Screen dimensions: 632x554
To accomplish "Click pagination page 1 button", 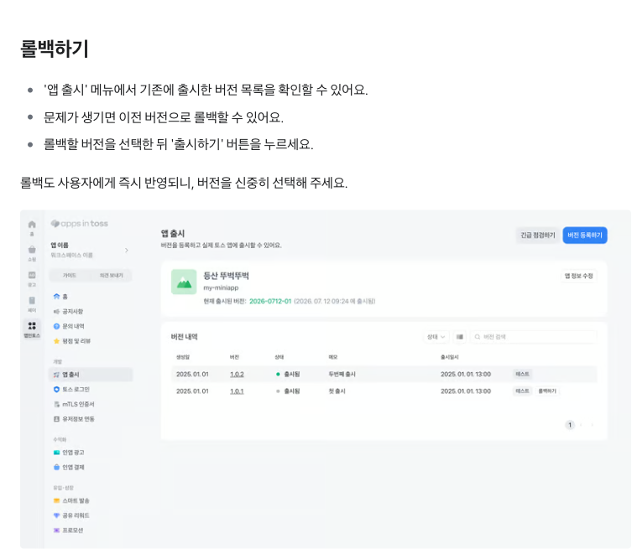I will [x=570, y=425].
